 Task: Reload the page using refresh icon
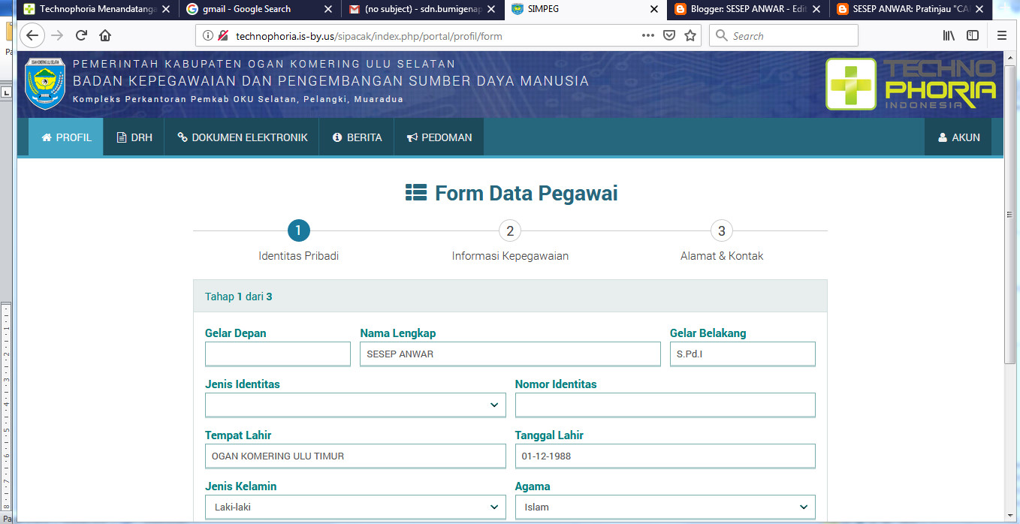[80, 35]
